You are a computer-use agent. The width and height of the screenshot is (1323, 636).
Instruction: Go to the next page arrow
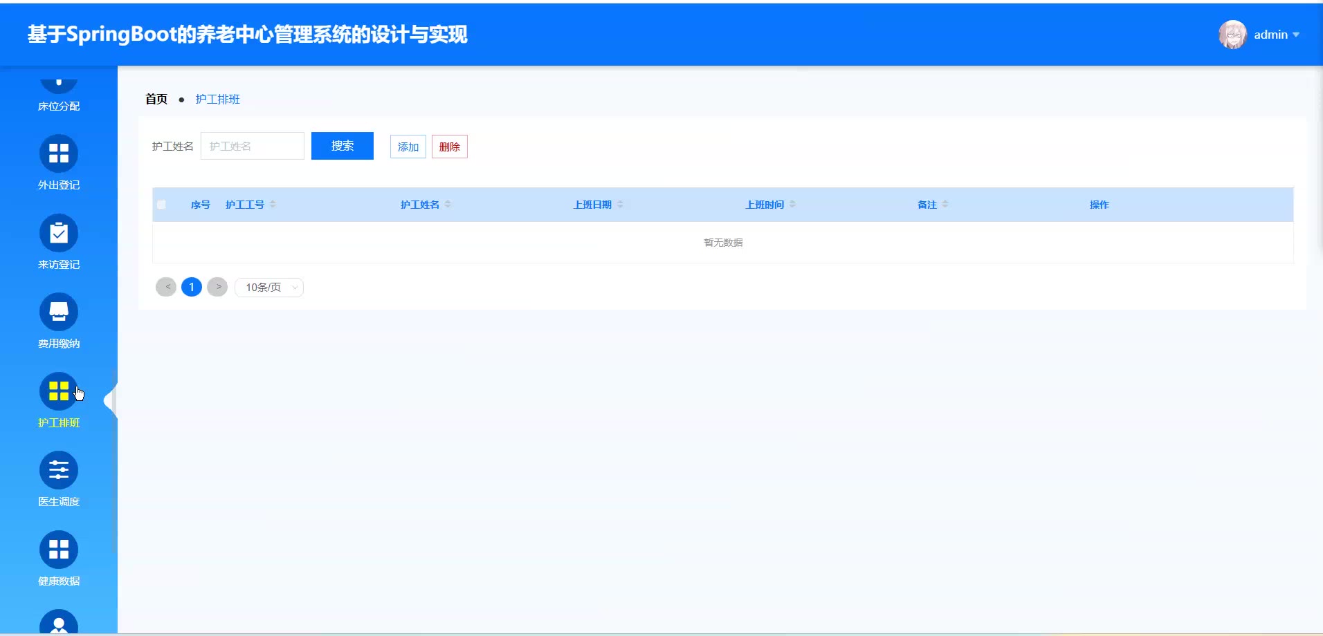coord(217,287)
